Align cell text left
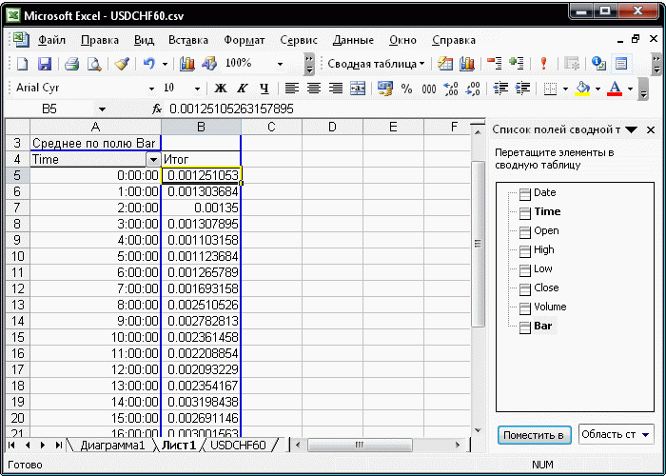 (x=291, y=89)
